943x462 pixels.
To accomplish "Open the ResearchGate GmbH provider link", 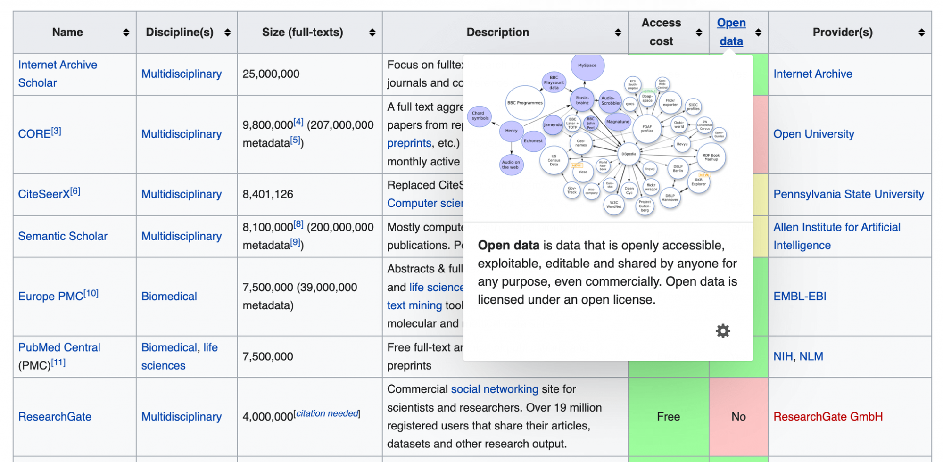I will click(x=827, y=416).
